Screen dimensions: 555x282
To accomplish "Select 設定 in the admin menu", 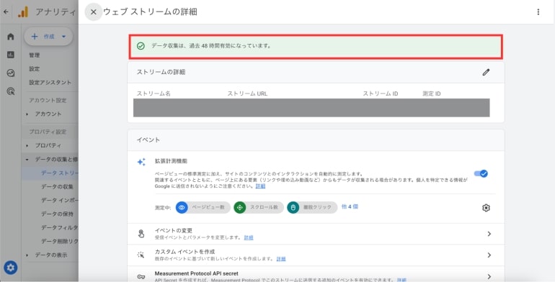I will click(35, 69).
